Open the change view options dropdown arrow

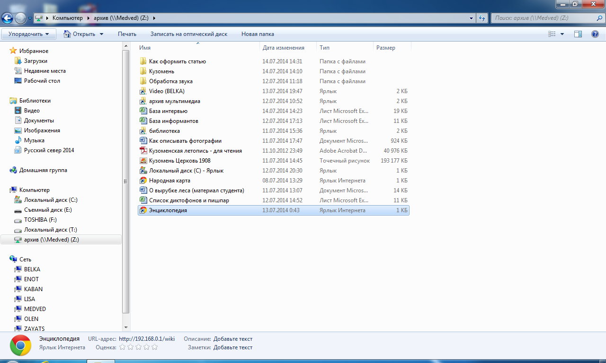(x=562, y=34)
